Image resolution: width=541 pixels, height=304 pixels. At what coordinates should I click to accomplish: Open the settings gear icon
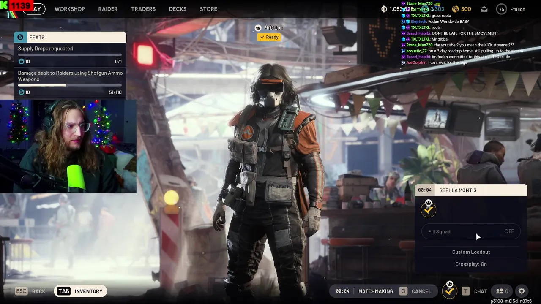click(522, 291)
